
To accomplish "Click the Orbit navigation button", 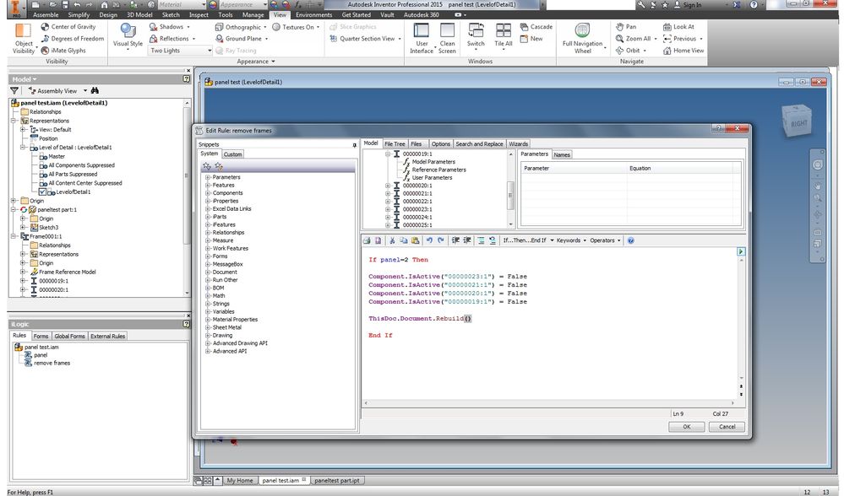I will click(x=630, y=51).
